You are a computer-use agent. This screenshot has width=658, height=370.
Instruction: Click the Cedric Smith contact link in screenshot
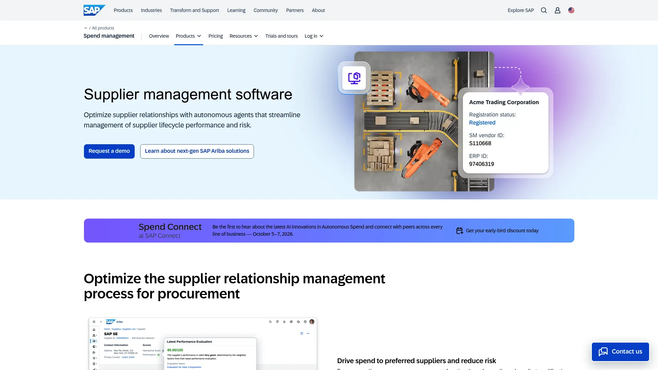128,357
